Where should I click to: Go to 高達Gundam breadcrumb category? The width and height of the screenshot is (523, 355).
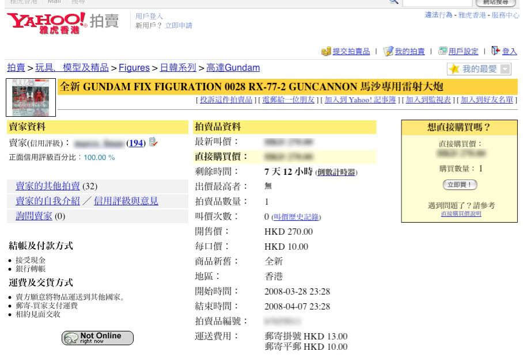tap(229, 68)
